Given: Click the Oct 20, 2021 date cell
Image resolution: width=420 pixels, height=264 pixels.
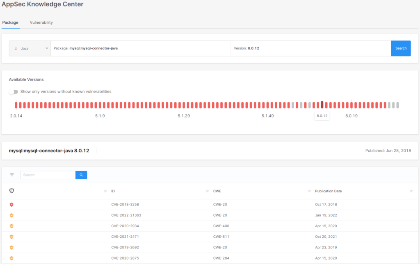Looking at the screenshot, I should pyautogui.click(x=326, y=237).
